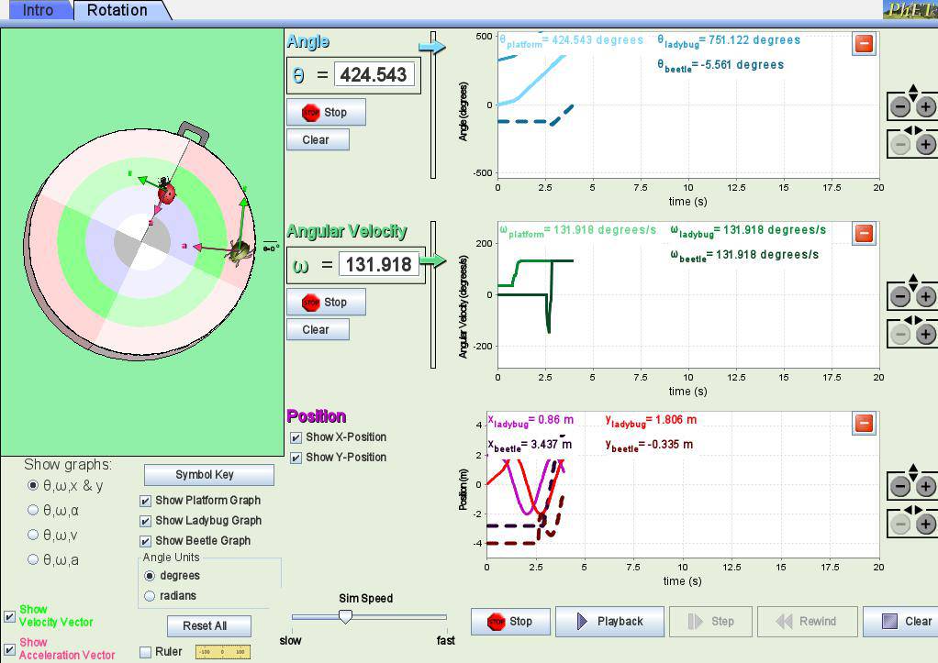Start Playback of the recorded simulation

pyautogui.click(x=609, y=622)
